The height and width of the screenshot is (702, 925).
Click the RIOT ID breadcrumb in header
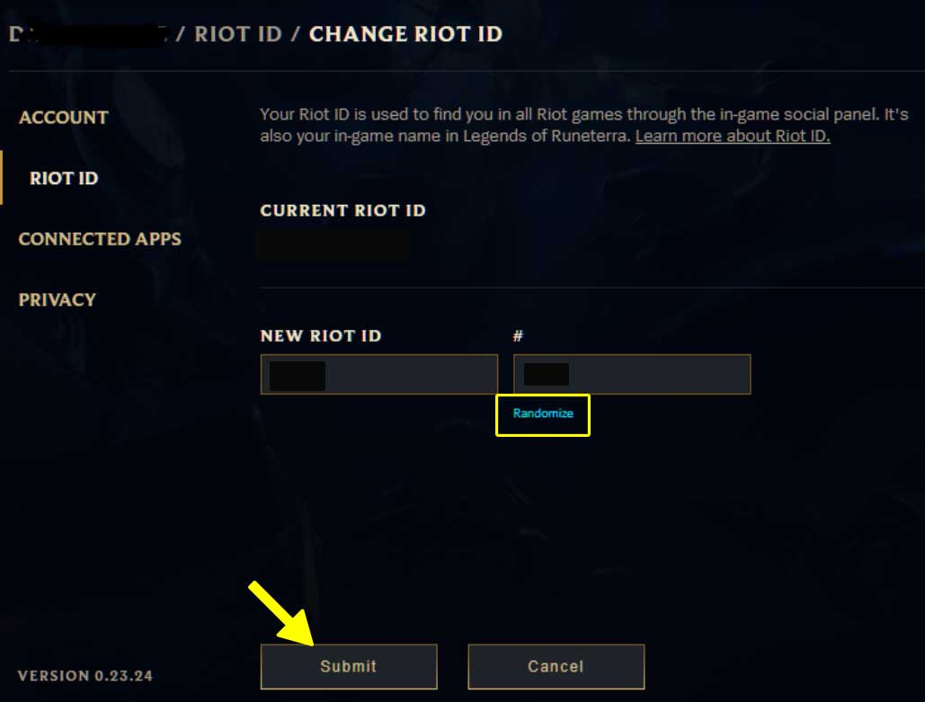238,34
